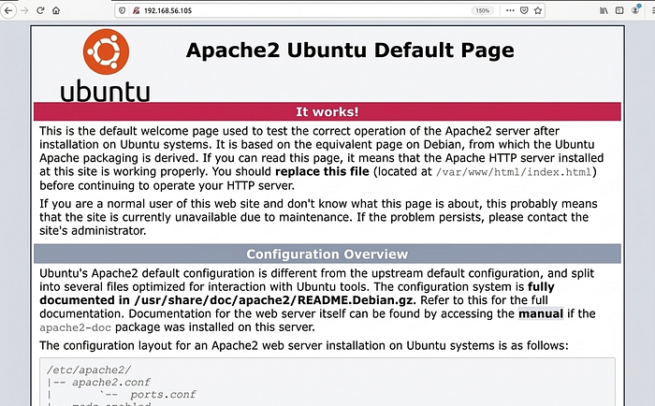
Task: Bookmark this page with the star icon
Action: (x=538, y=10)
